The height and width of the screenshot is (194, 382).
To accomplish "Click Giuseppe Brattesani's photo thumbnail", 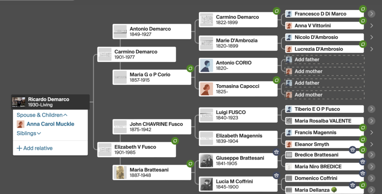I will coord(206,161).
